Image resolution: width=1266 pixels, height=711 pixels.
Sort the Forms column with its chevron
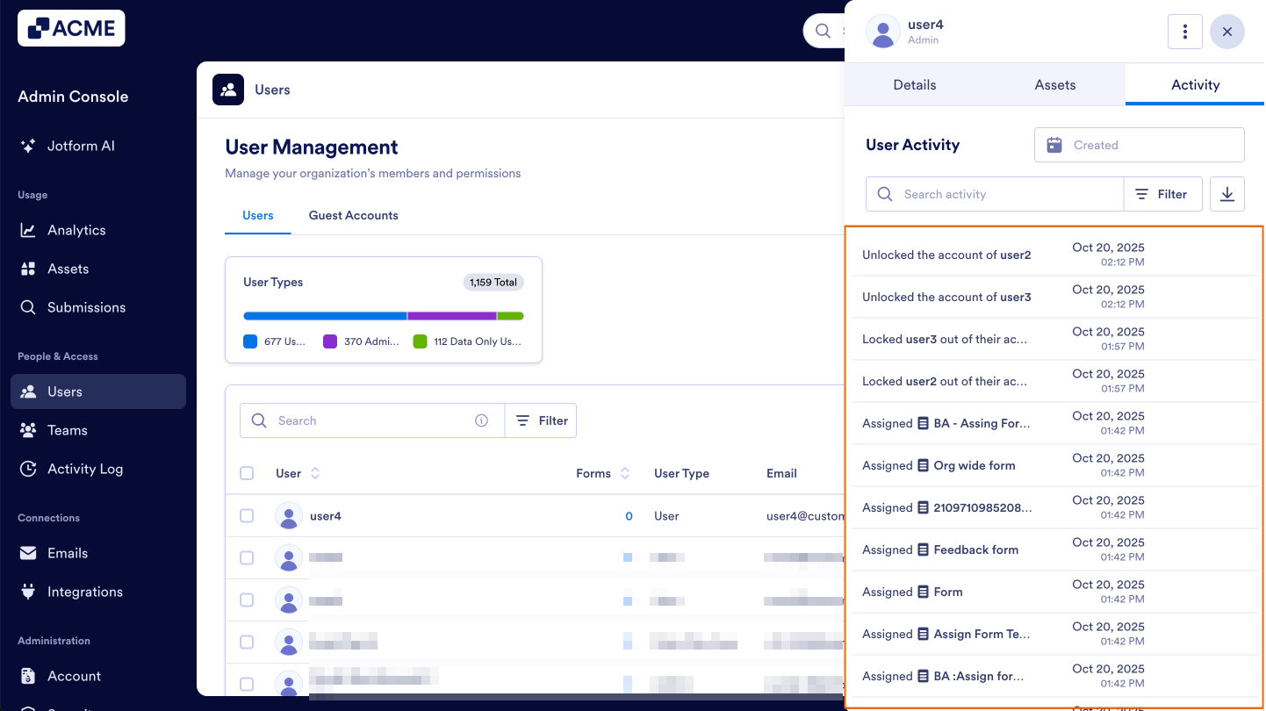pos(623,472)
